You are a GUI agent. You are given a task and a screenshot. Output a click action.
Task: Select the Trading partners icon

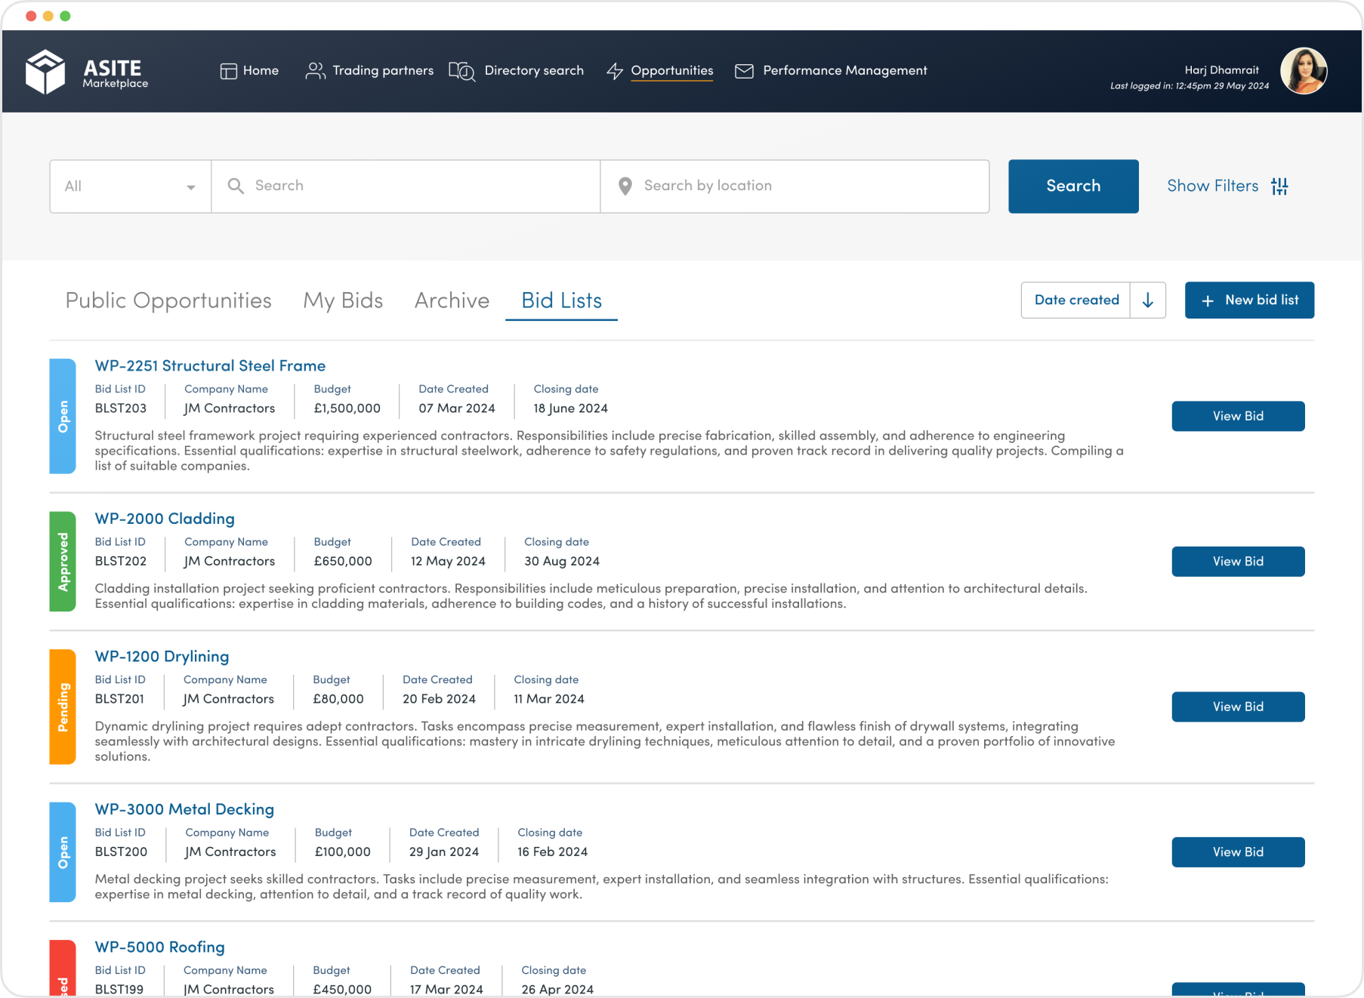315,70
